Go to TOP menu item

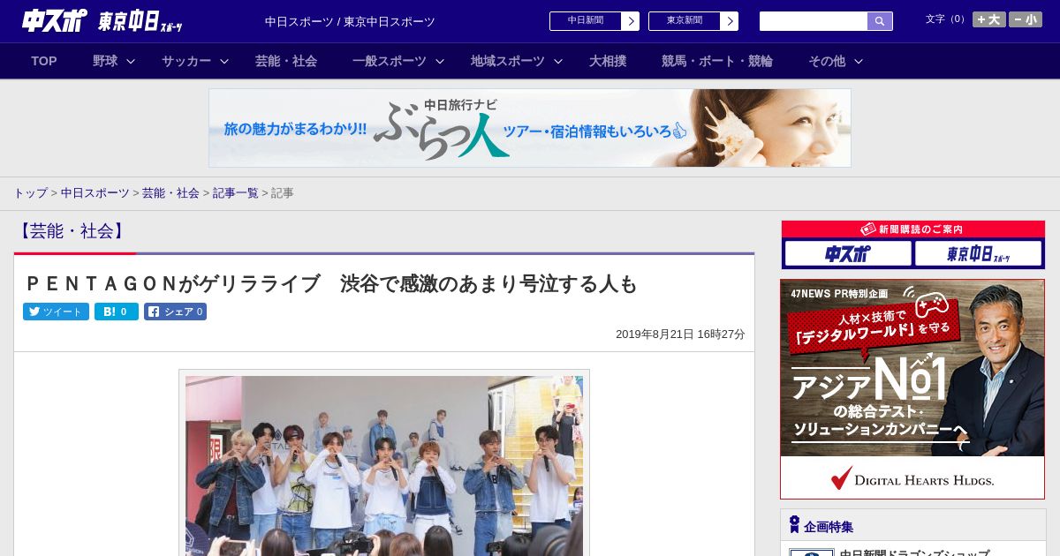click(x=44, y=61)
